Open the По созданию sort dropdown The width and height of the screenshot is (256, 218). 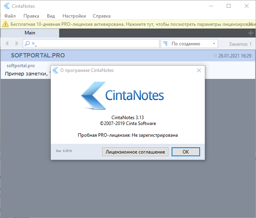pos(190,44)
